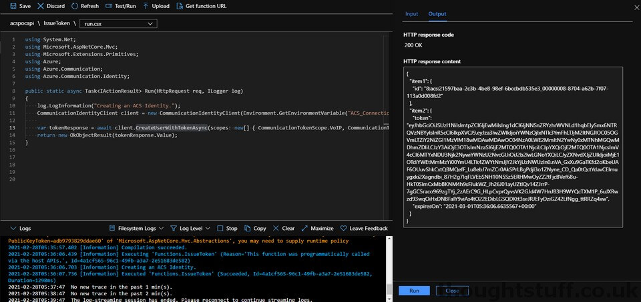Open the run.csx file dropdown

point(119,24)
